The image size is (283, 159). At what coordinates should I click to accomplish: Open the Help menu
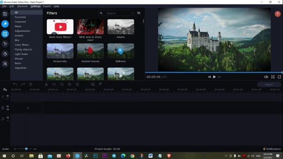pos(57,6)
